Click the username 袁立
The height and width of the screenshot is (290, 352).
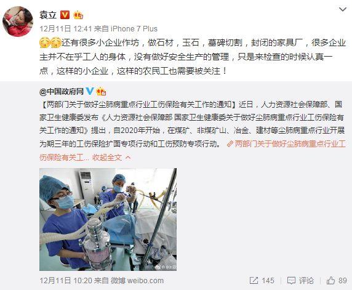tap(48, 15)
